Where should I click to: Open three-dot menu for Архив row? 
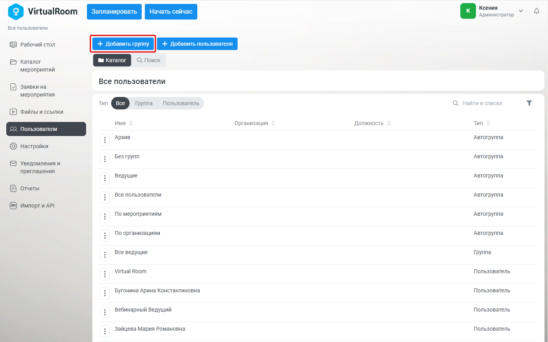click(x=105, y=140)
